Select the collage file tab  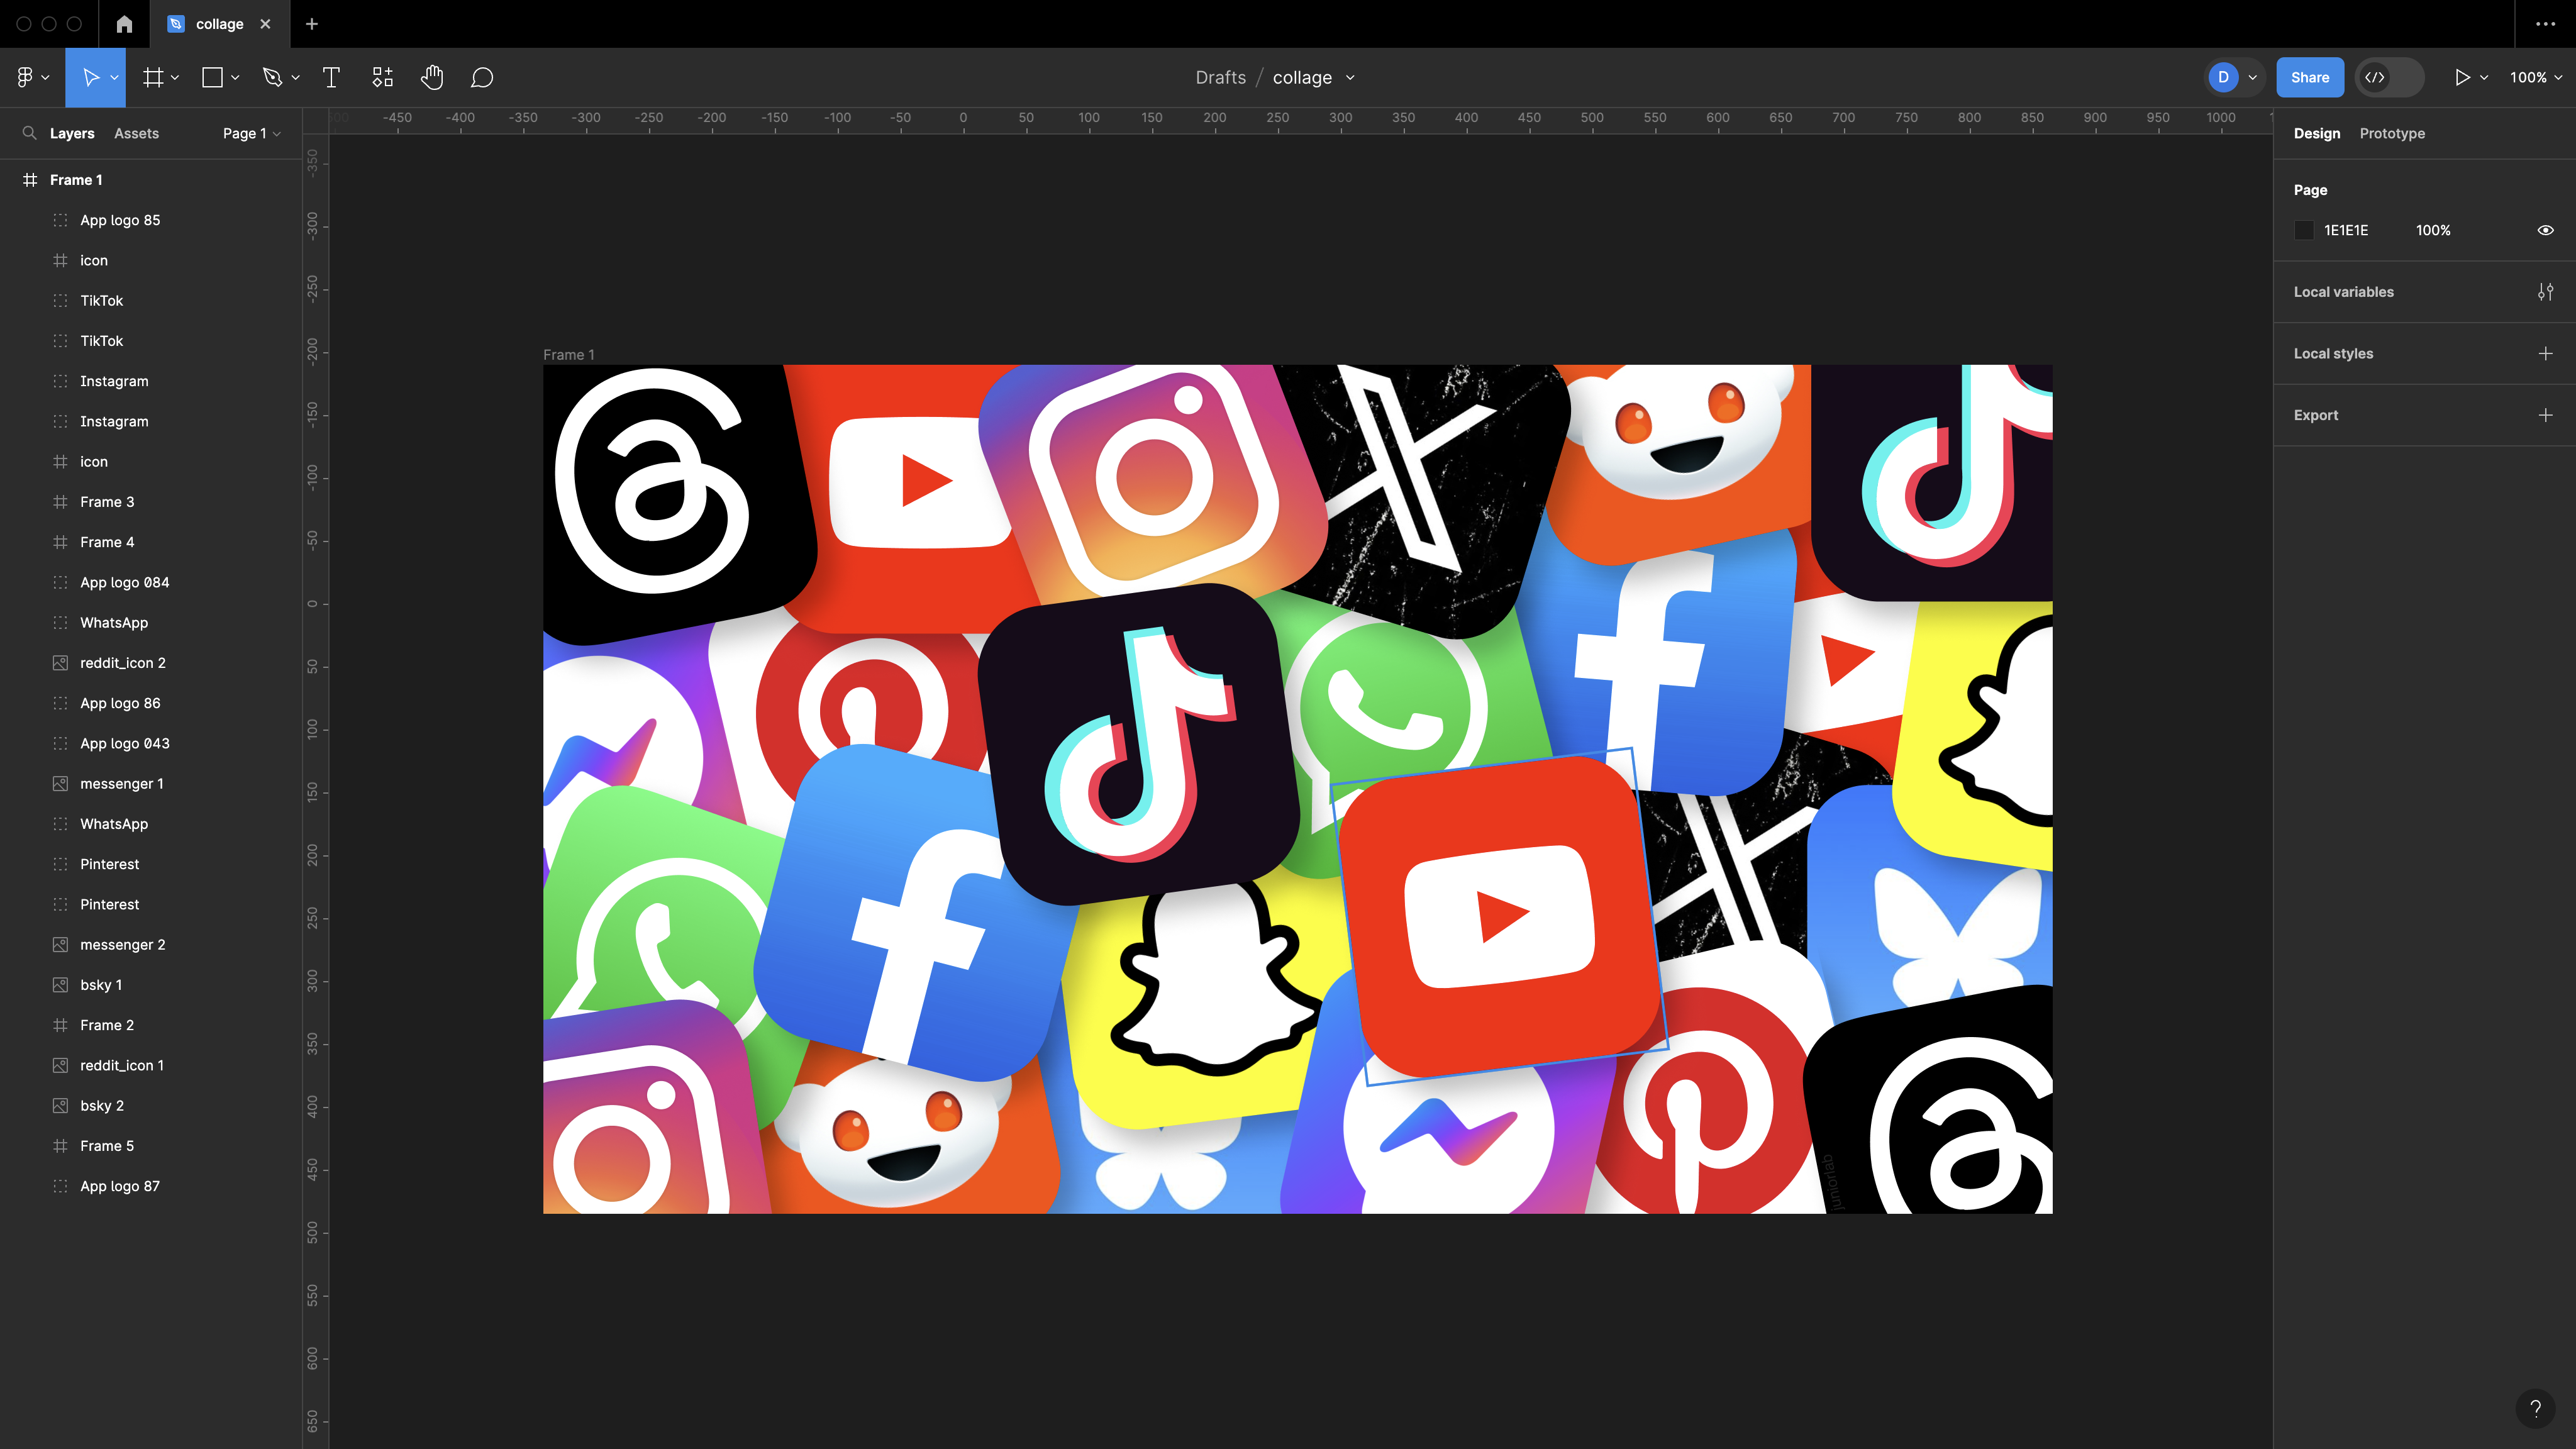(219, 24)
